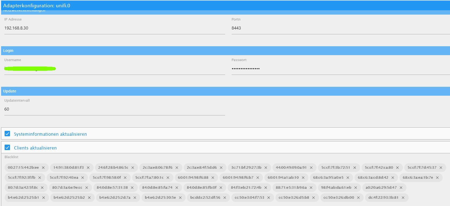Remove b4:e6:2d:25:25:b1 from blacklist
The image size is (450, 206).
[44, 198]
